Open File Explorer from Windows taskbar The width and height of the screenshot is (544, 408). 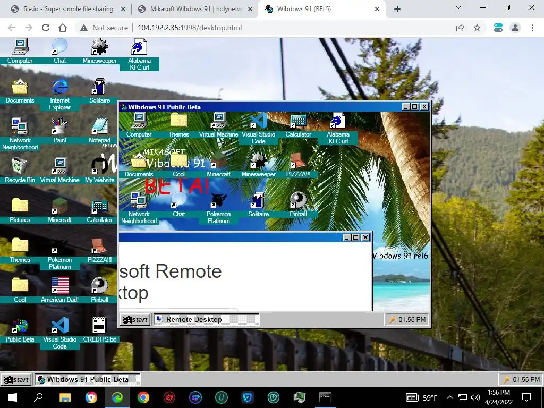click(65, 397)
